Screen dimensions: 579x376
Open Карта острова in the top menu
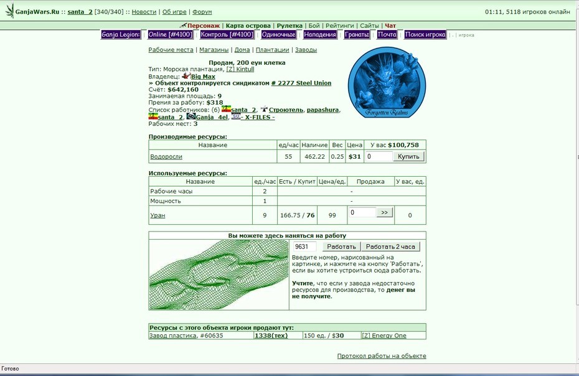coord(248,26)
